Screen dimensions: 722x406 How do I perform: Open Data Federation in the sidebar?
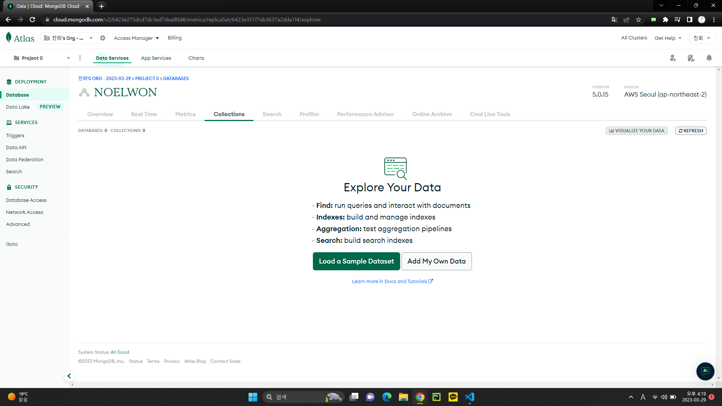(25, 159)
